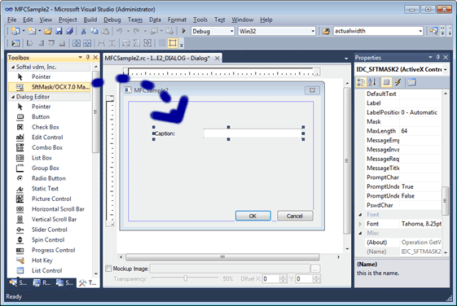Click the OK button in dialog
This screenshot has width=457, height=306.
pyautogui.click(x=253, y=216)
